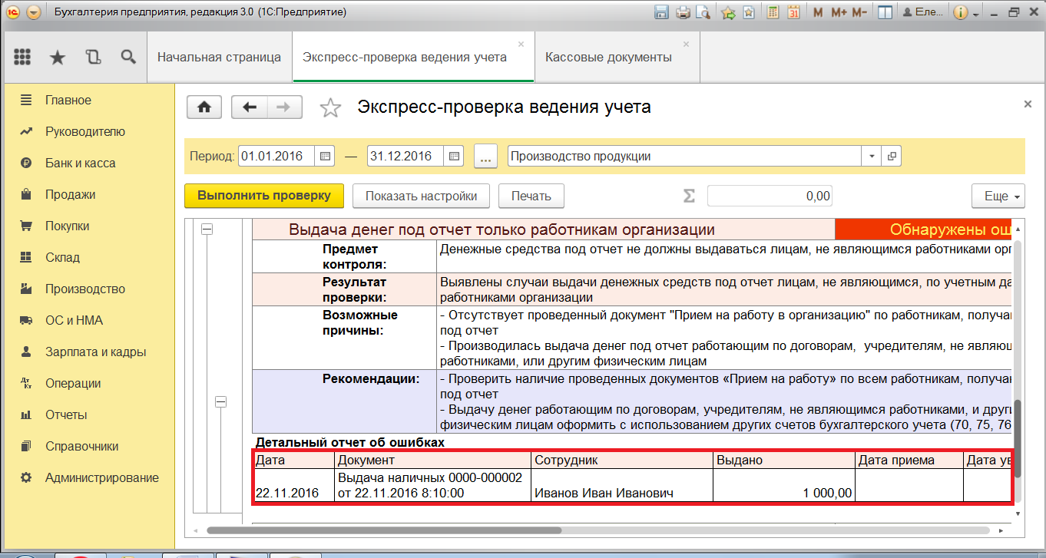Open the Банк и касса section

coord(80,163)
